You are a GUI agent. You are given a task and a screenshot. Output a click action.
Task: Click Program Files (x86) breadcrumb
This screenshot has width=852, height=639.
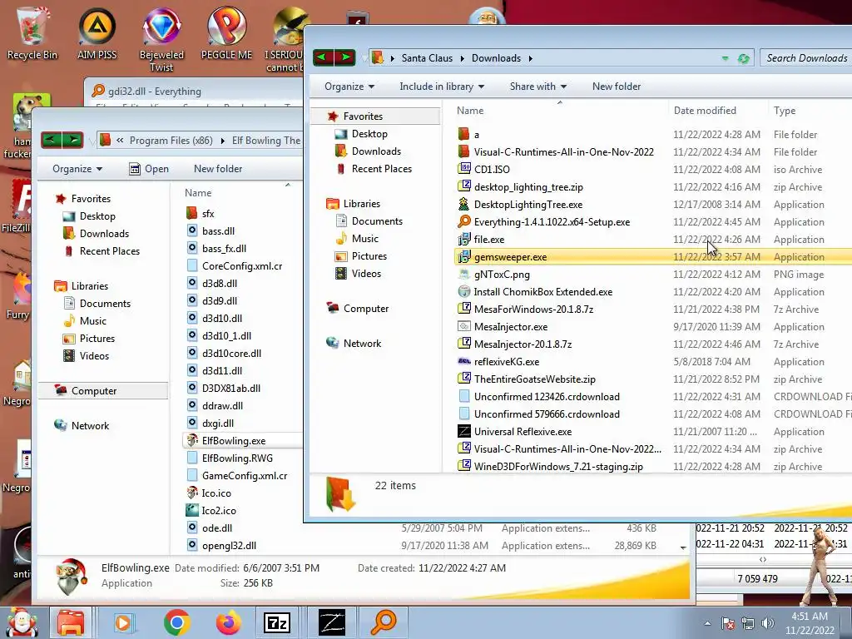(171, 141)
